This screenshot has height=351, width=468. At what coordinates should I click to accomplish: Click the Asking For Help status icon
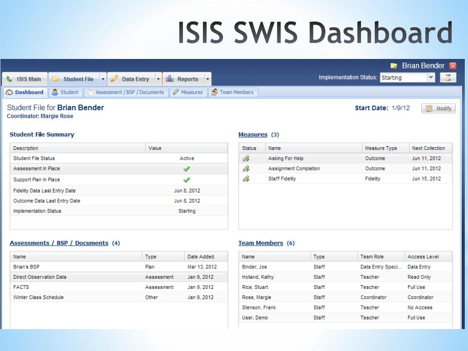(246, 159)
